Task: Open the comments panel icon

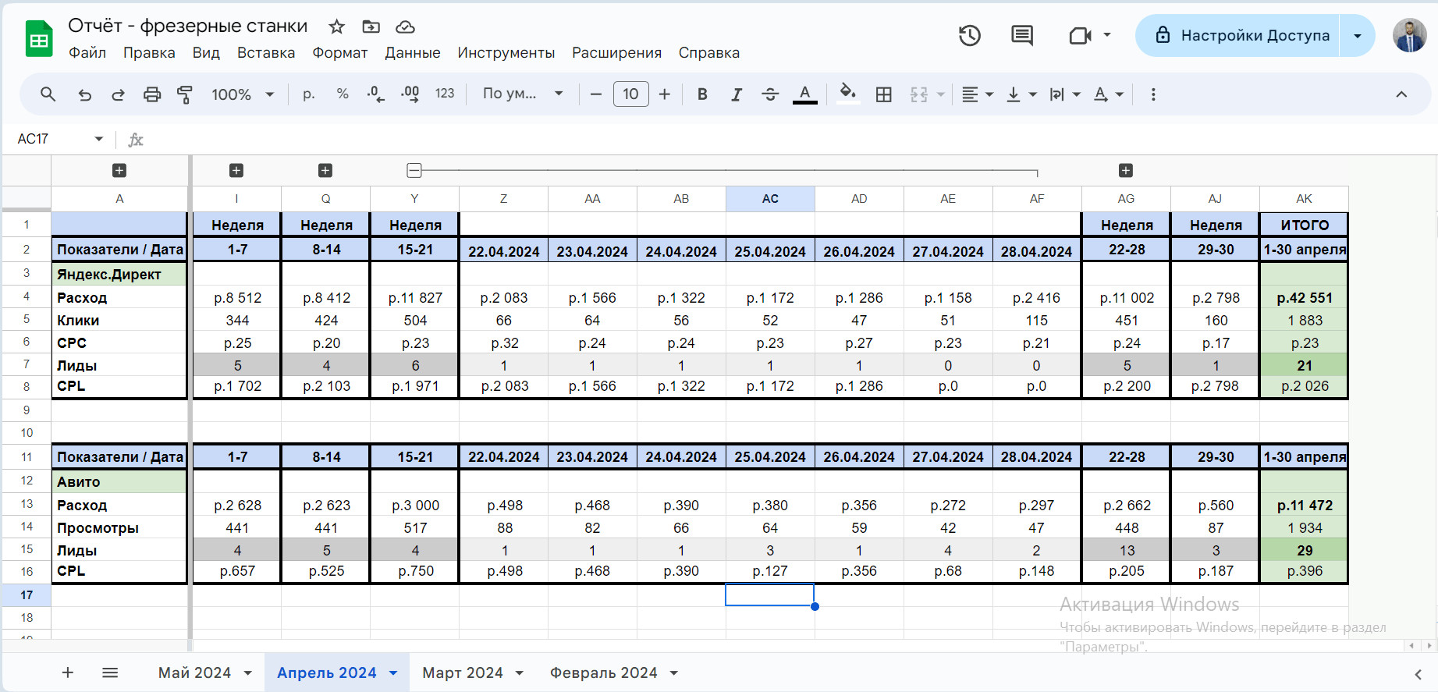Action: pyautogui.click(x=1021, y=35)
